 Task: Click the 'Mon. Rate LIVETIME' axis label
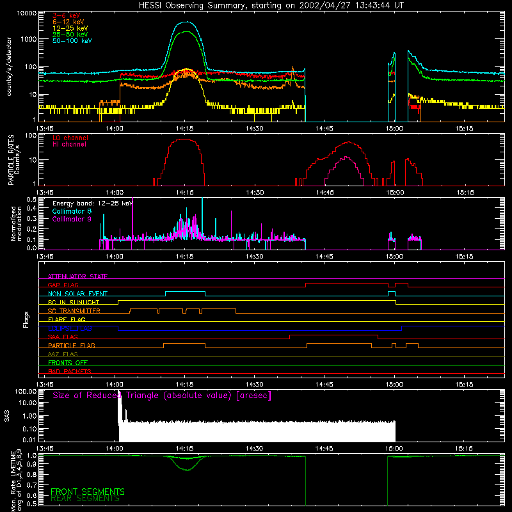13,481
